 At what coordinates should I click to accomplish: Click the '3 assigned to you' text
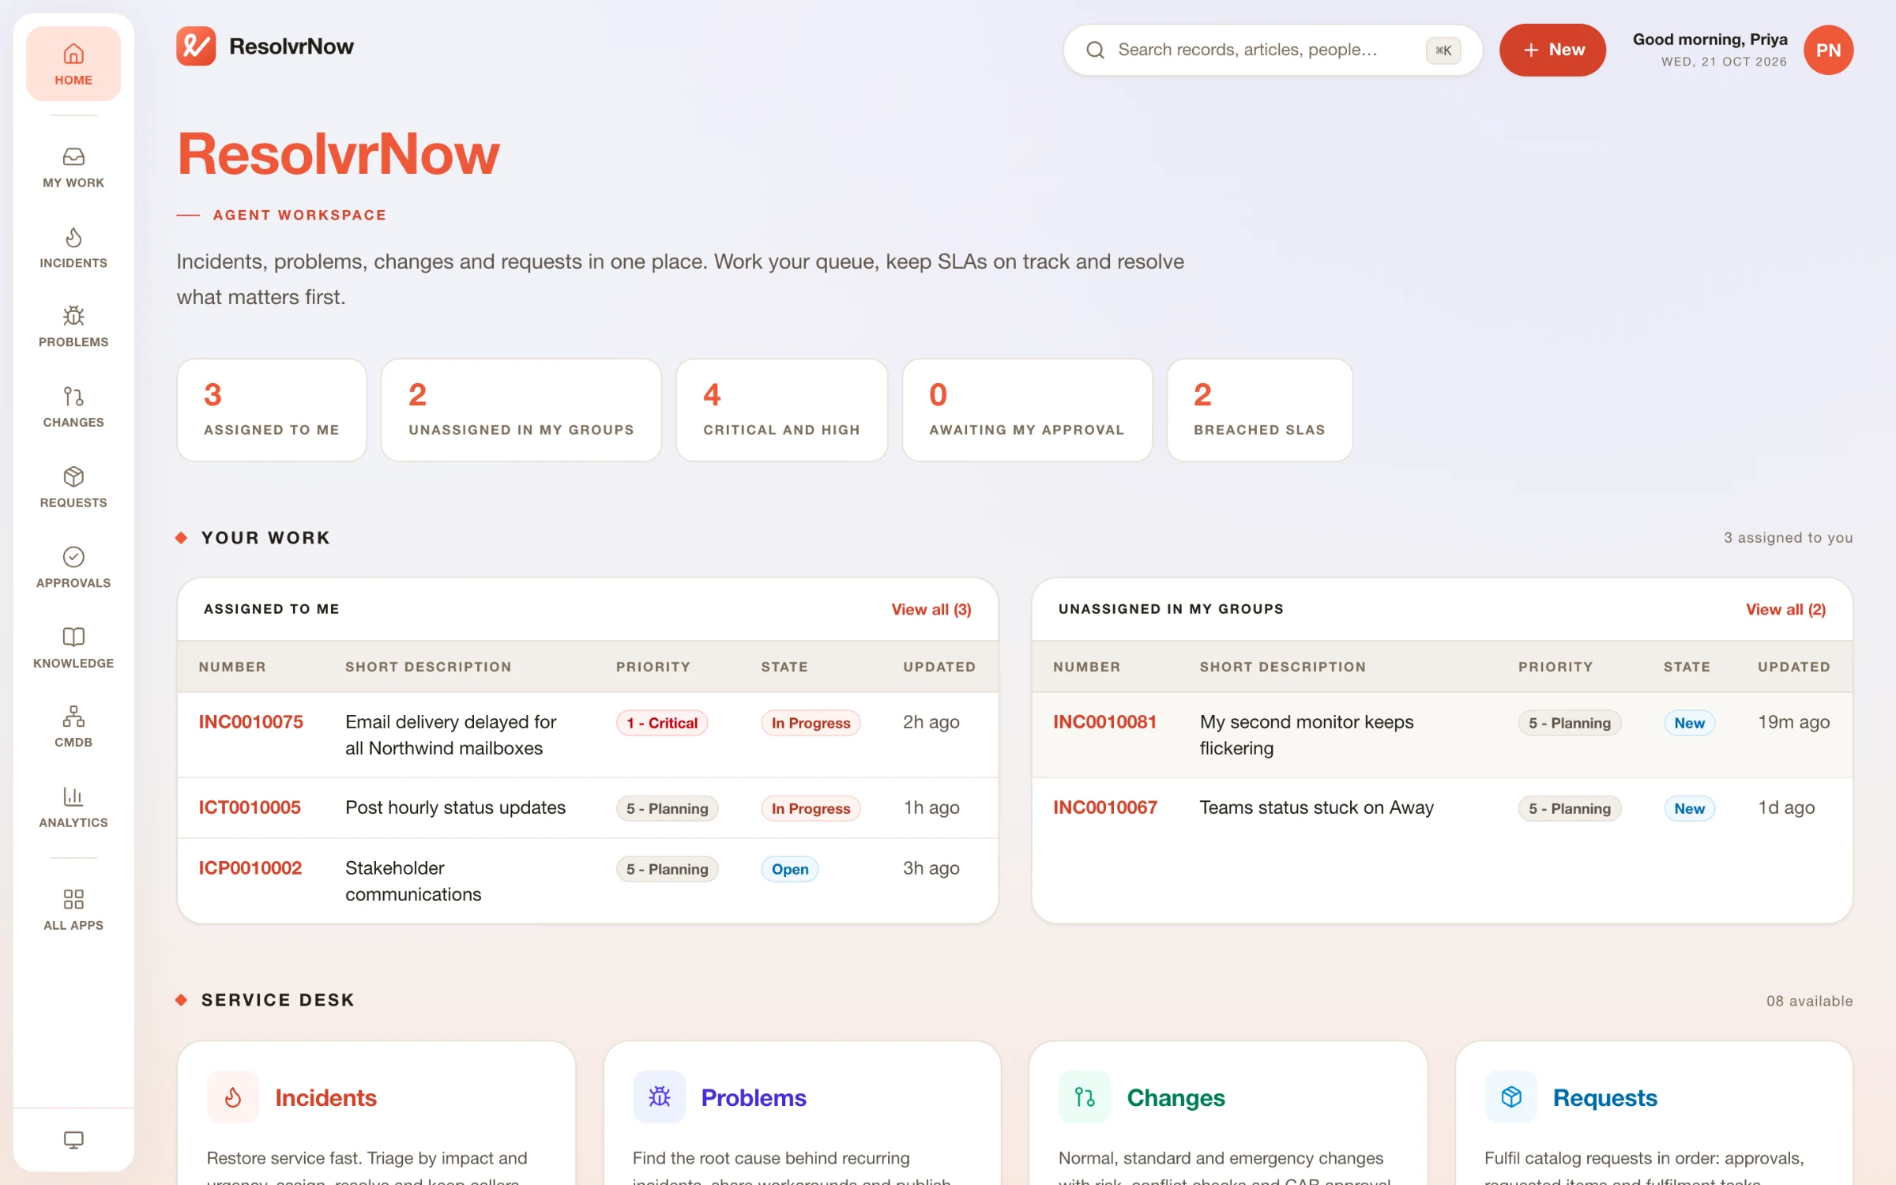[1788, 537]
